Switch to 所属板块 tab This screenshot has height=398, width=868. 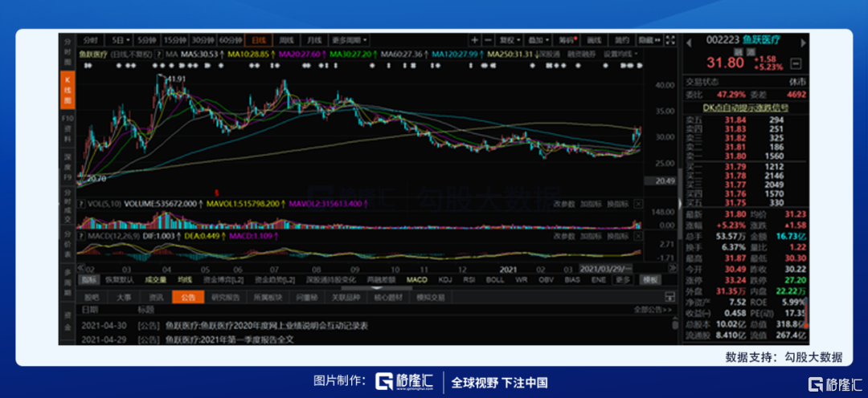point(268,298)
